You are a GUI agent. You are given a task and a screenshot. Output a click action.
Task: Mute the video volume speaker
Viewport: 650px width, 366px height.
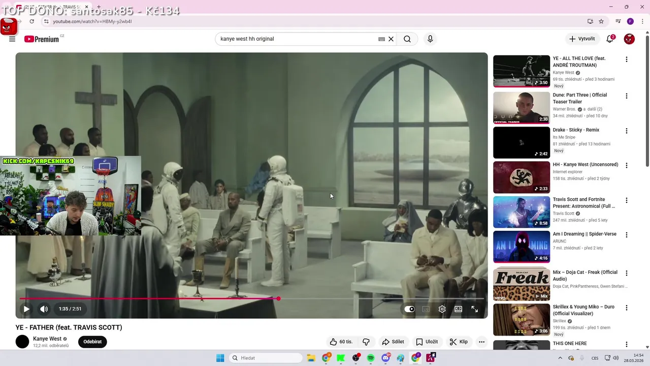click(44, 309)
